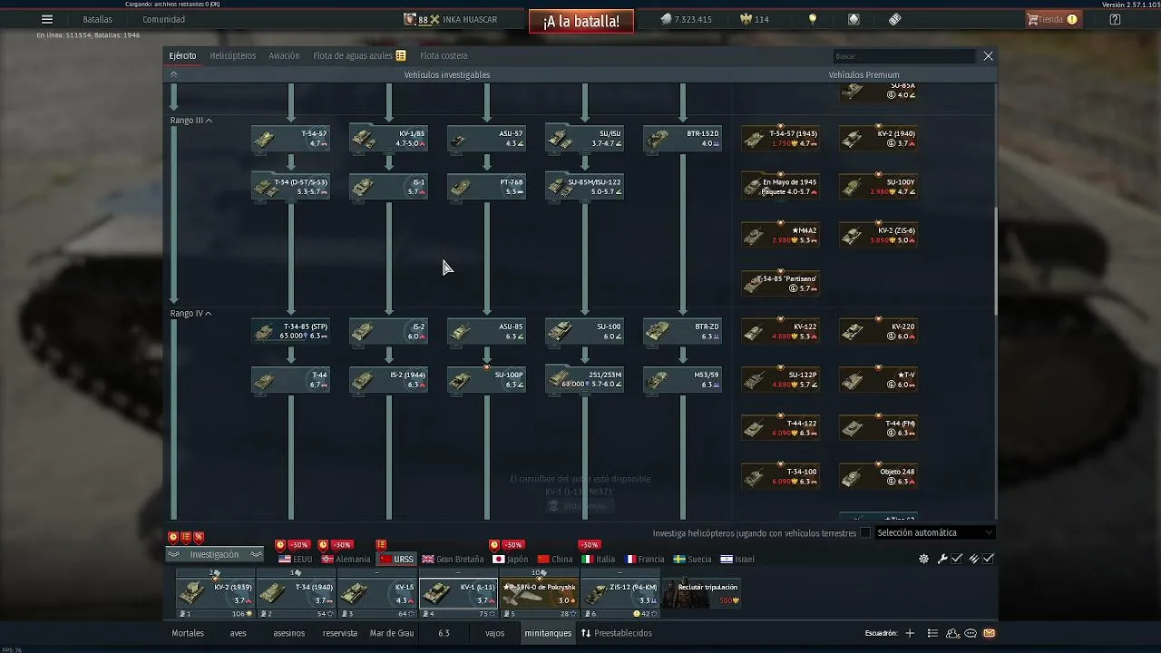
Task: Open the gear settings icon by nation flags
Action: click(x=923, y=559)
